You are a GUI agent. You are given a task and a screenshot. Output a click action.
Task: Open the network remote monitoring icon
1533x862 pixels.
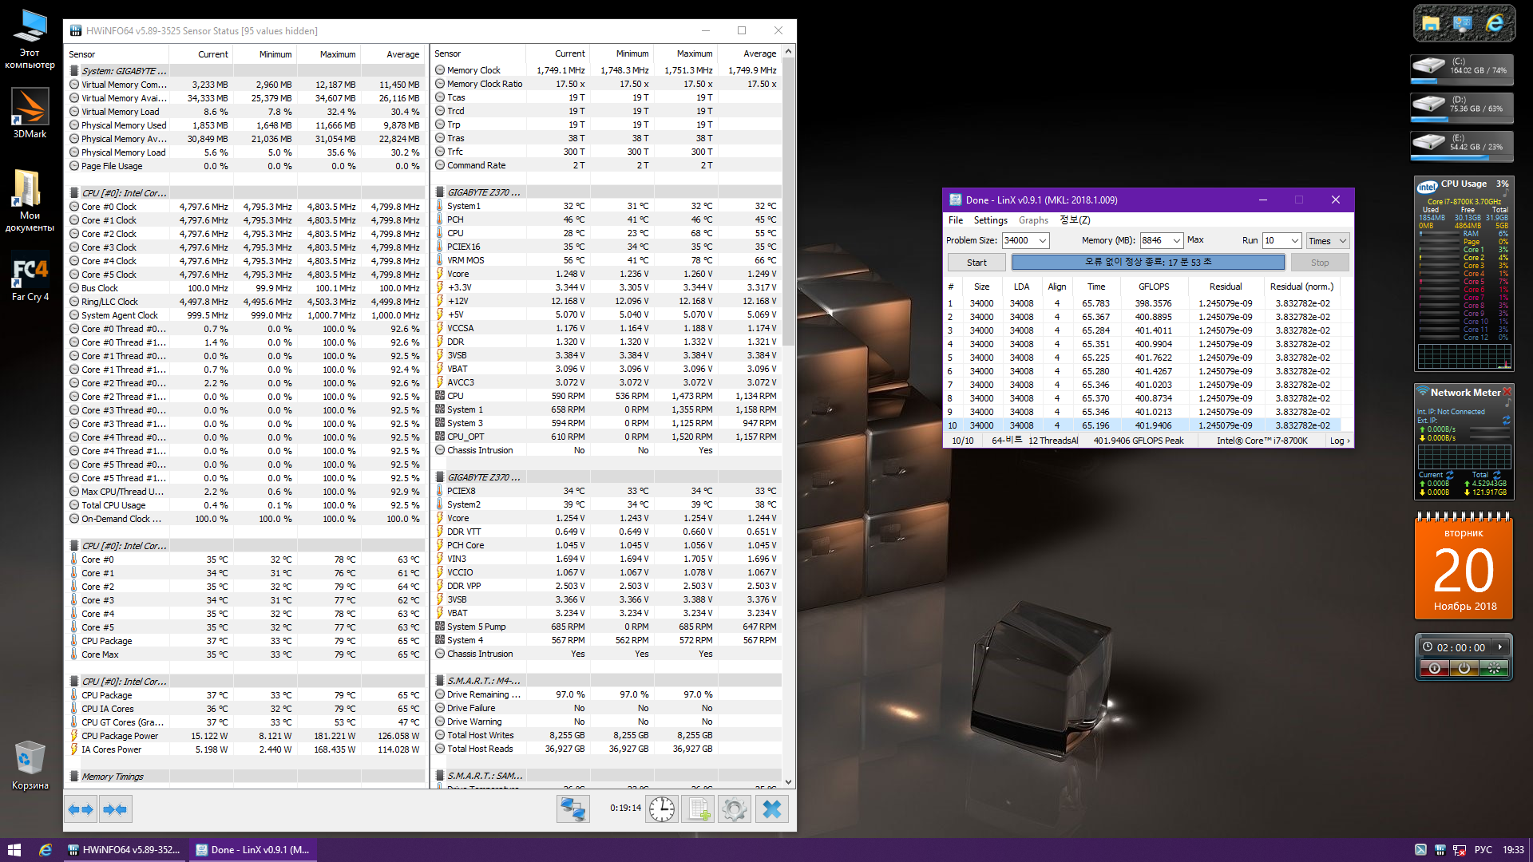click(572, 809)
